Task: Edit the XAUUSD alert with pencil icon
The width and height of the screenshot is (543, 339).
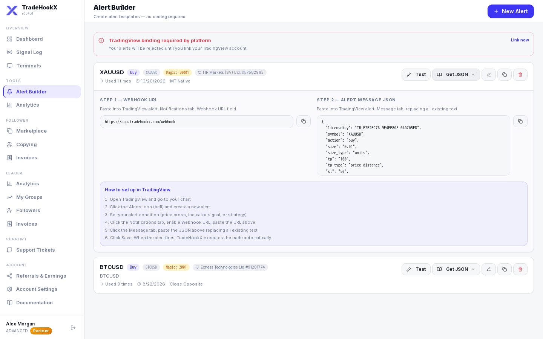Action: coord(489,75)
